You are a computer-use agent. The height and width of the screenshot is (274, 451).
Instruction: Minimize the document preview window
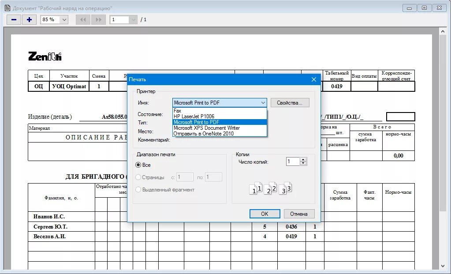409,8
